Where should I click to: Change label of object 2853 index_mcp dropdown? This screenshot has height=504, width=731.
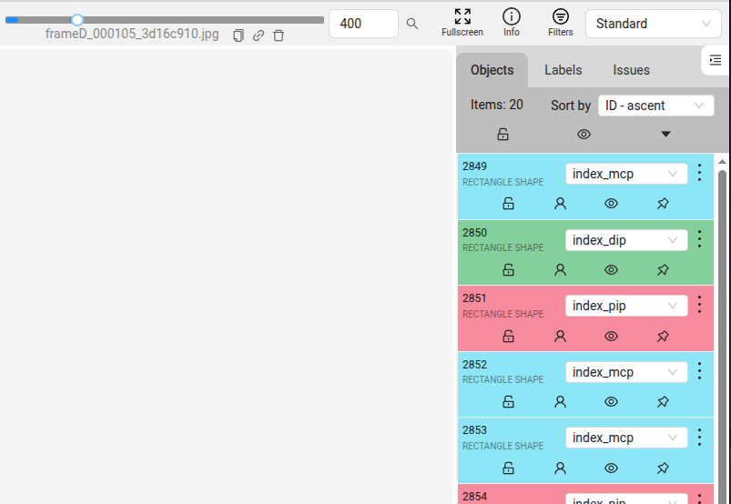626,438
